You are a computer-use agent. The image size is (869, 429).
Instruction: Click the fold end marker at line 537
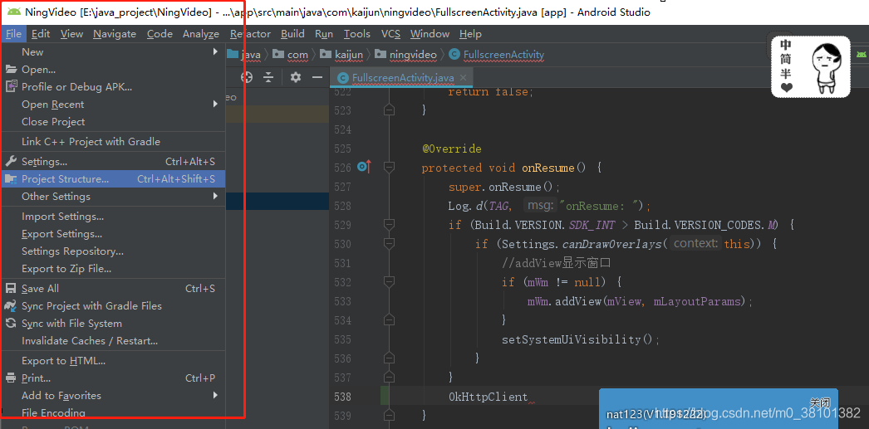(389, 377)
